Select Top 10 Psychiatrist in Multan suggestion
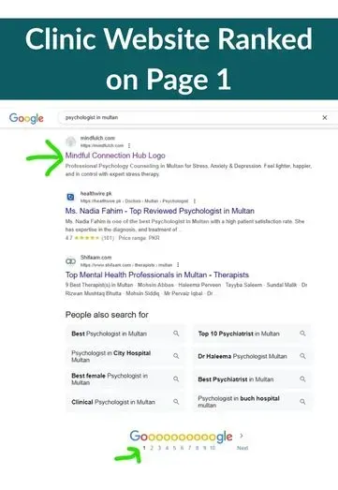Image resolution: width=338 pixels, height=490 pixels. pyautogui.click(x=253, y=334)
